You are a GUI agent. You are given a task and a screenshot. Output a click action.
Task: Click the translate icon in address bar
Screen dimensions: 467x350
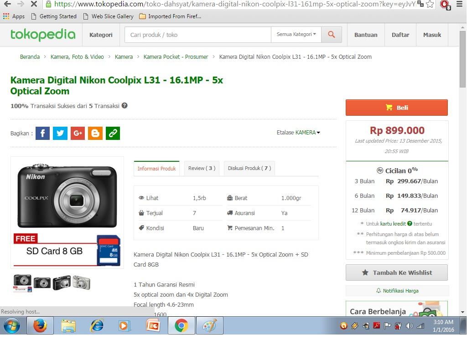coord(420,4)
